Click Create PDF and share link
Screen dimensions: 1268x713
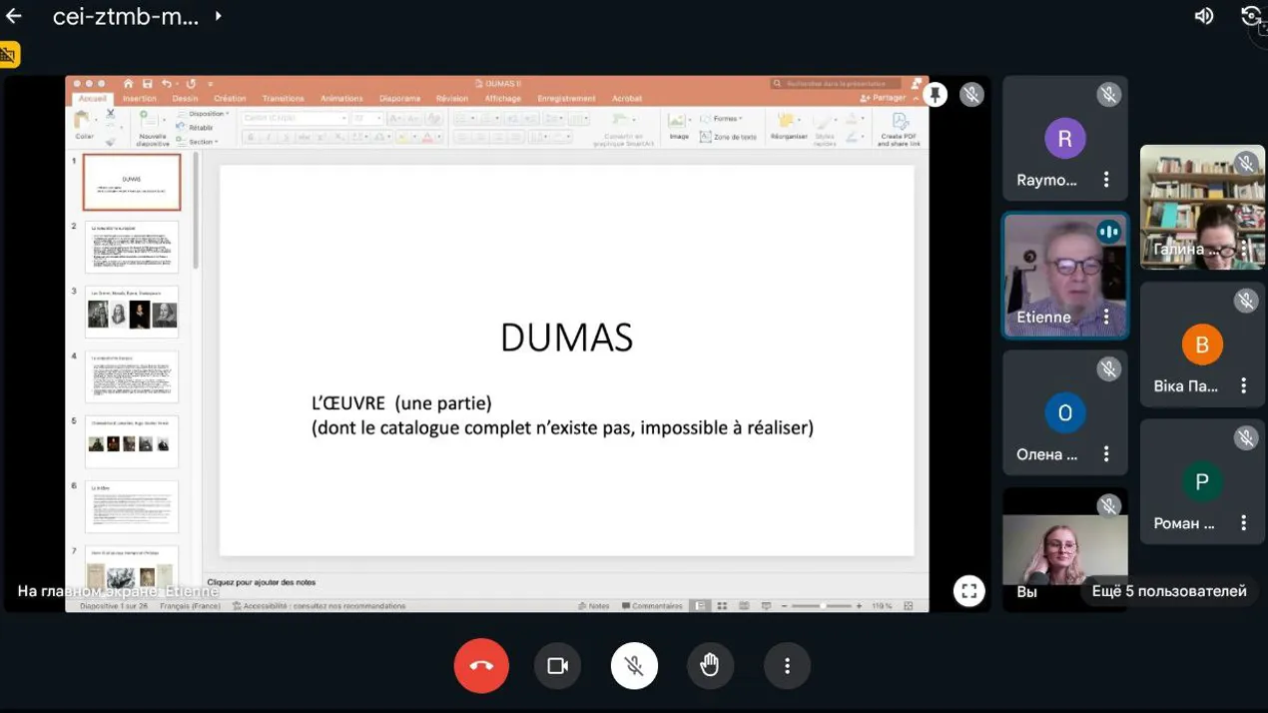899,129
